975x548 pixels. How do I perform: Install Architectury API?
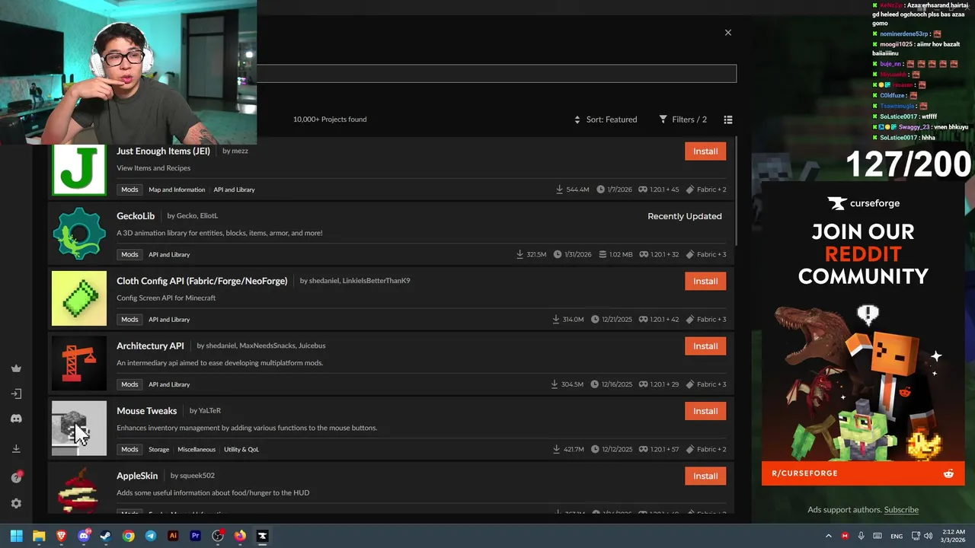705,346
